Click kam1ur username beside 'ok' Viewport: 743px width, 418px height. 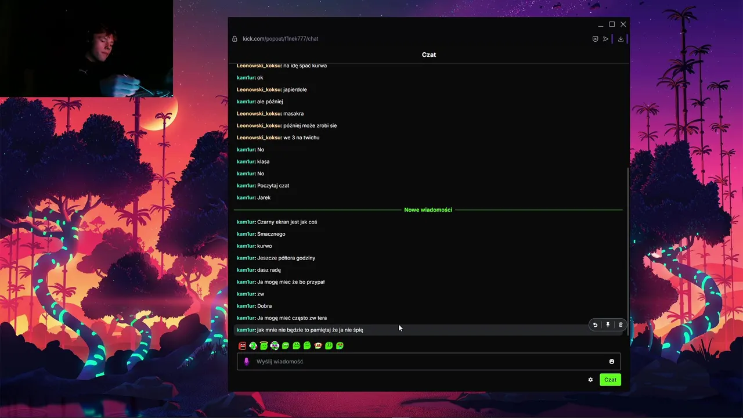(x=246, y=78)
